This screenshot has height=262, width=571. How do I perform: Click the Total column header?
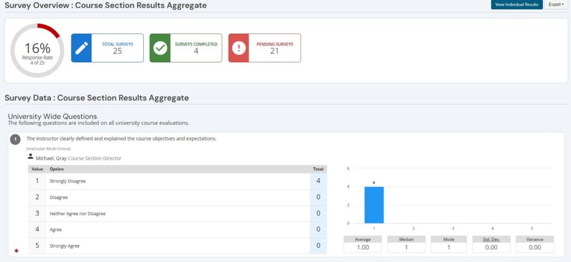click(x=318, y=169)
